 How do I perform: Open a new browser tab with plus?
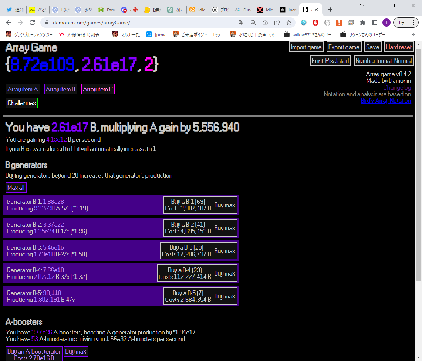pos(330,10)
